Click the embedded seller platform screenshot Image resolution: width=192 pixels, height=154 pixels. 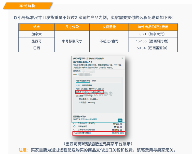pos(98,96)
